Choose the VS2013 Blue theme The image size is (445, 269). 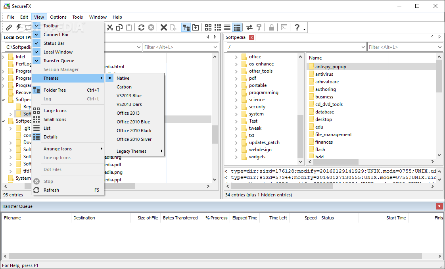[134, 96]
